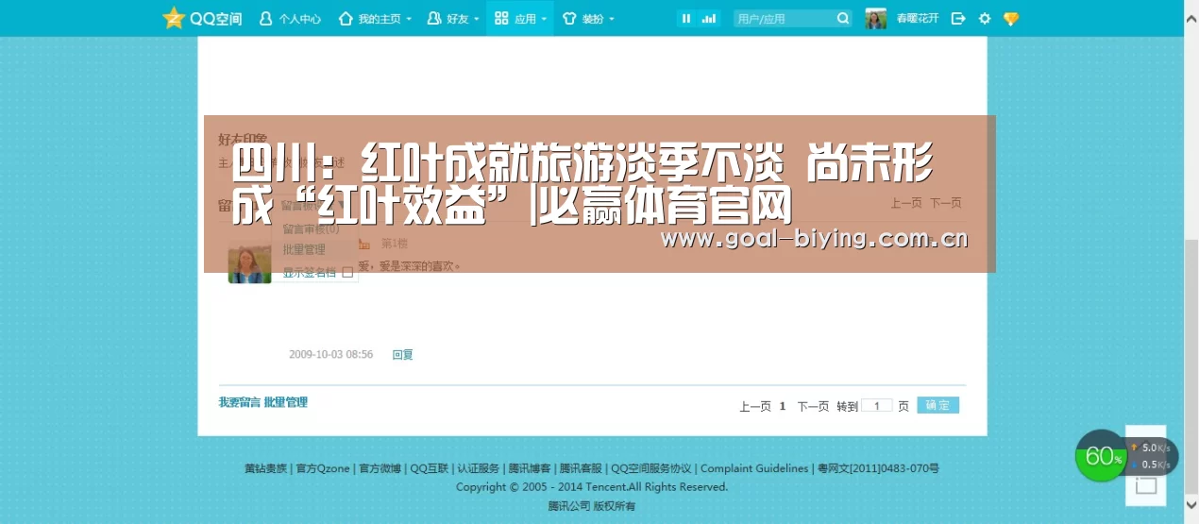Focus the 转到 page number input
The image size is (1199, 524).
(877, 405)
